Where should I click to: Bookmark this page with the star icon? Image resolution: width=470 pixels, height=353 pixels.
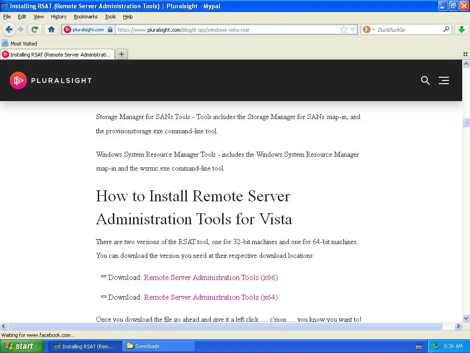343,29
